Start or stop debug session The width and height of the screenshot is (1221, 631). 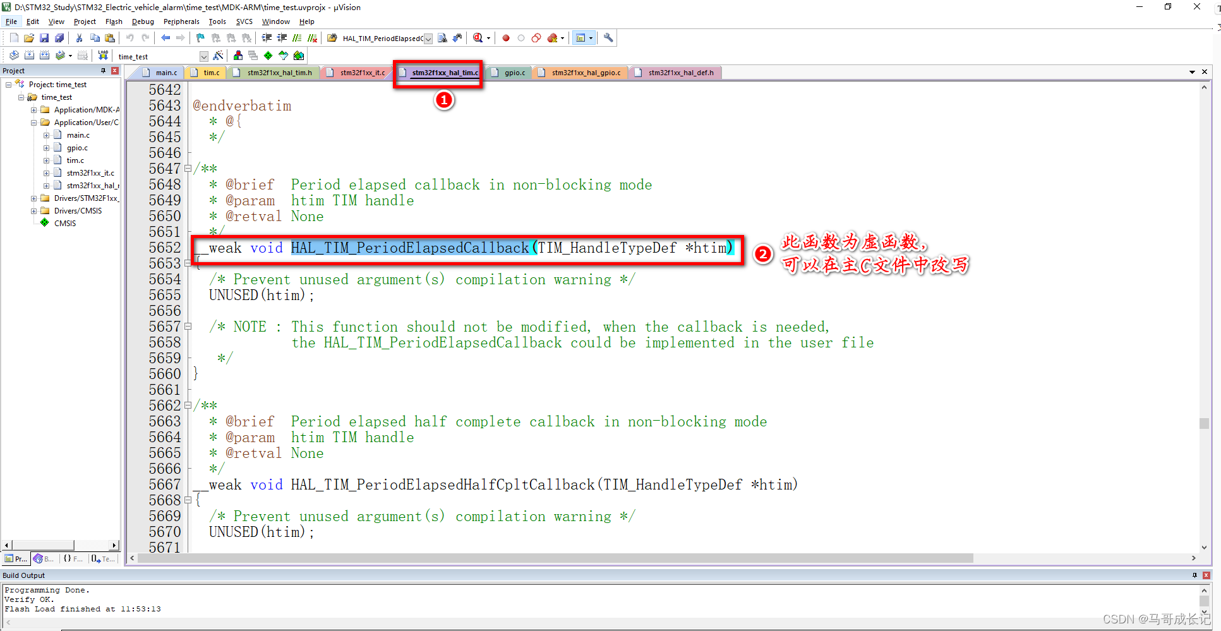coord(479,38)
